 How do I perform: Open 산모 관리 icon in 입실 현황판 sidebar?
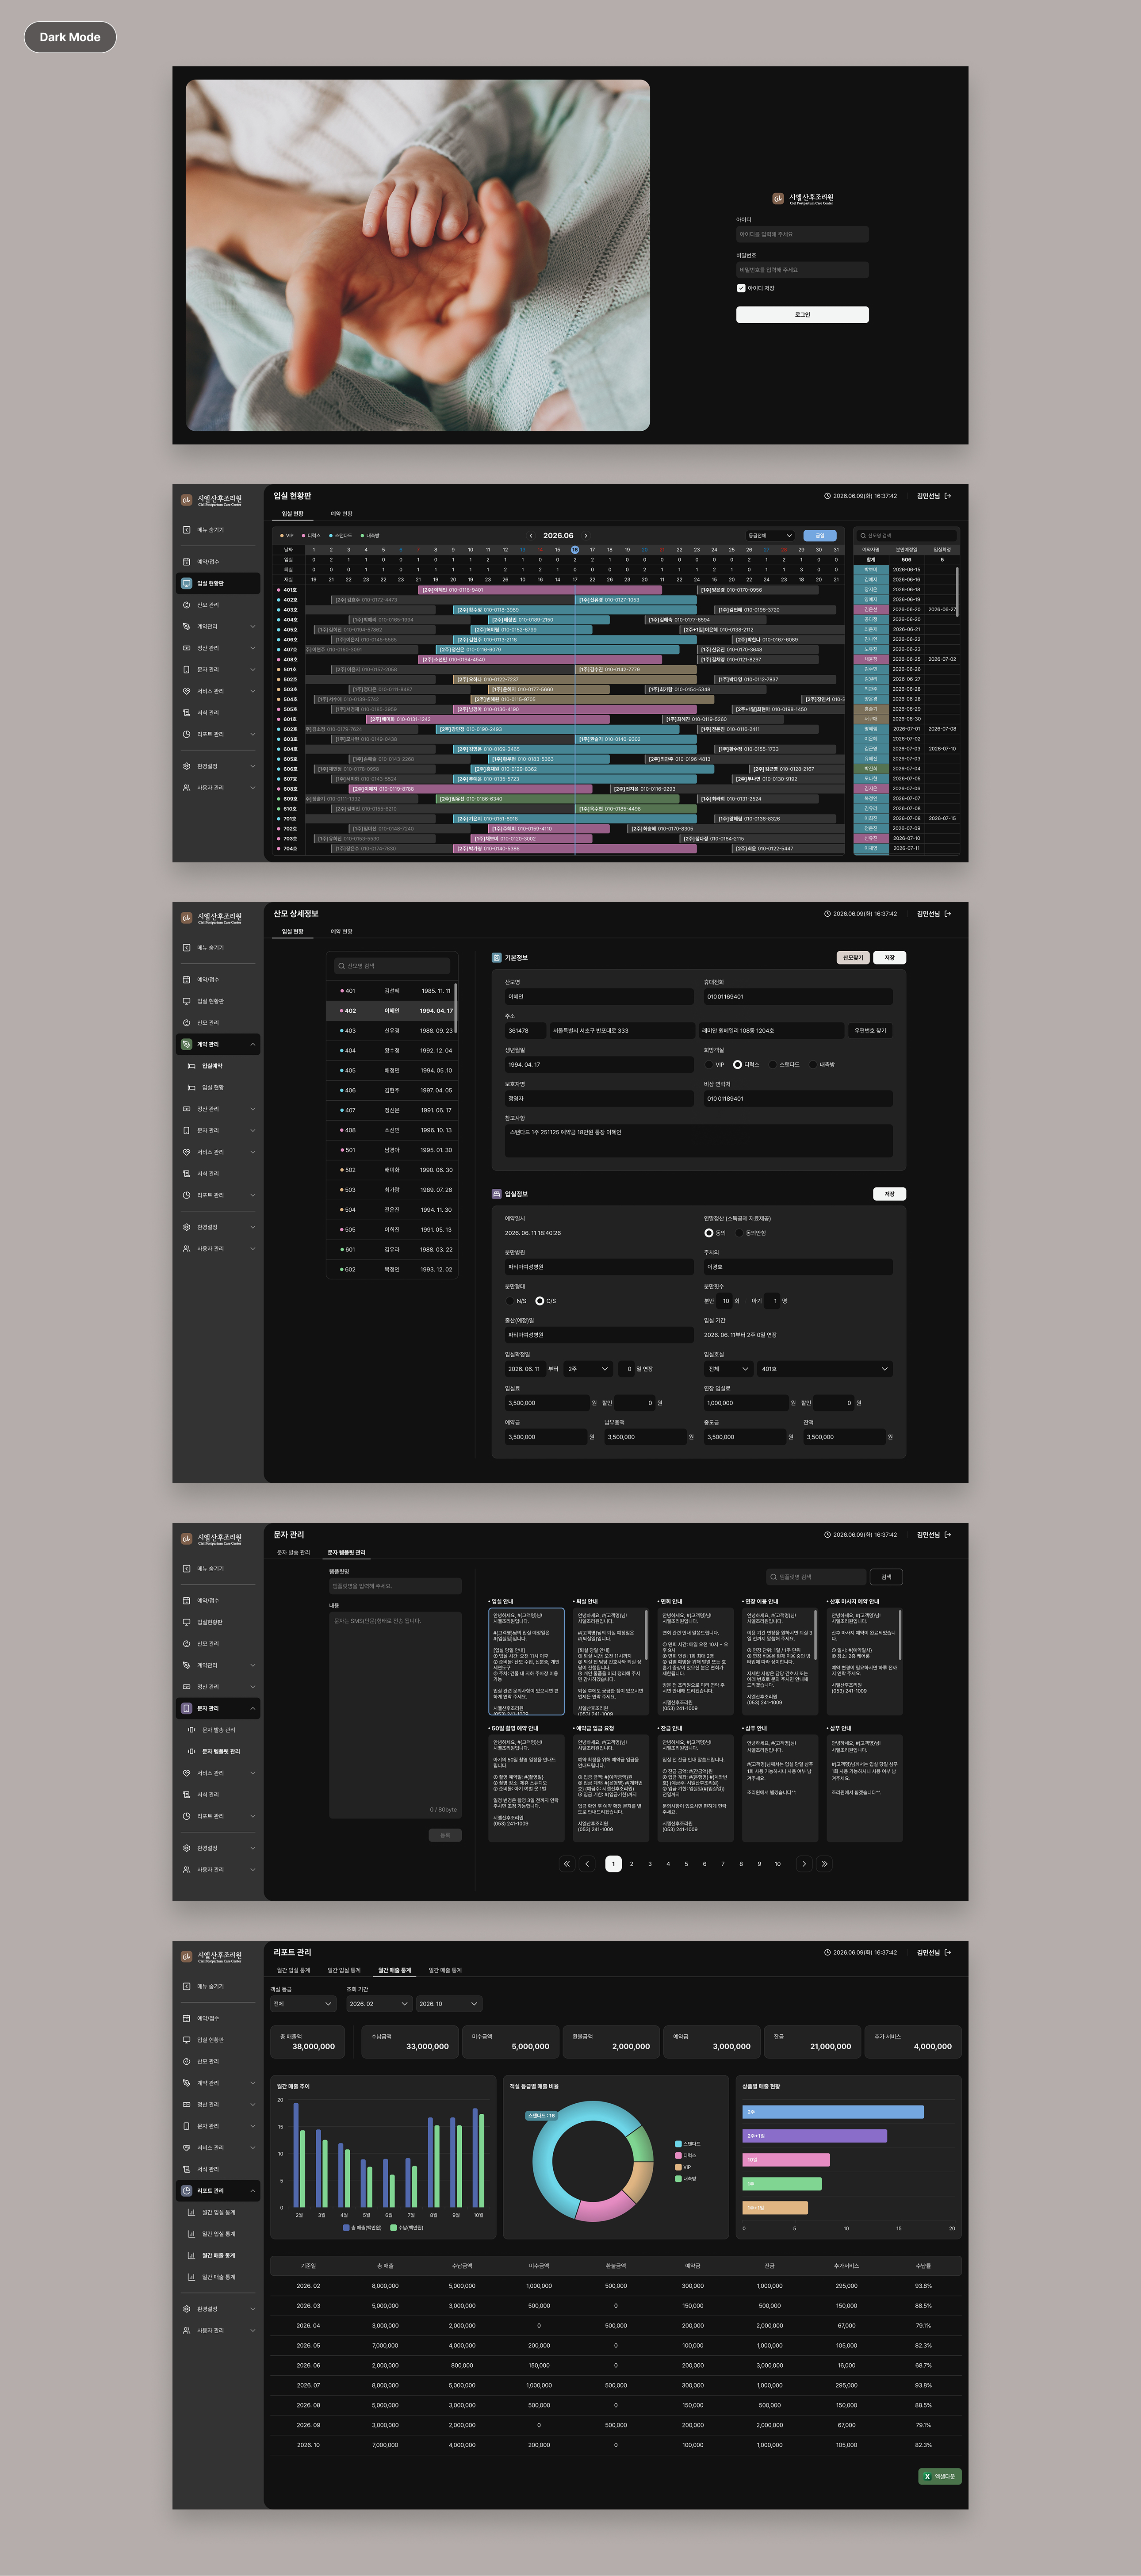coord(186,605)
